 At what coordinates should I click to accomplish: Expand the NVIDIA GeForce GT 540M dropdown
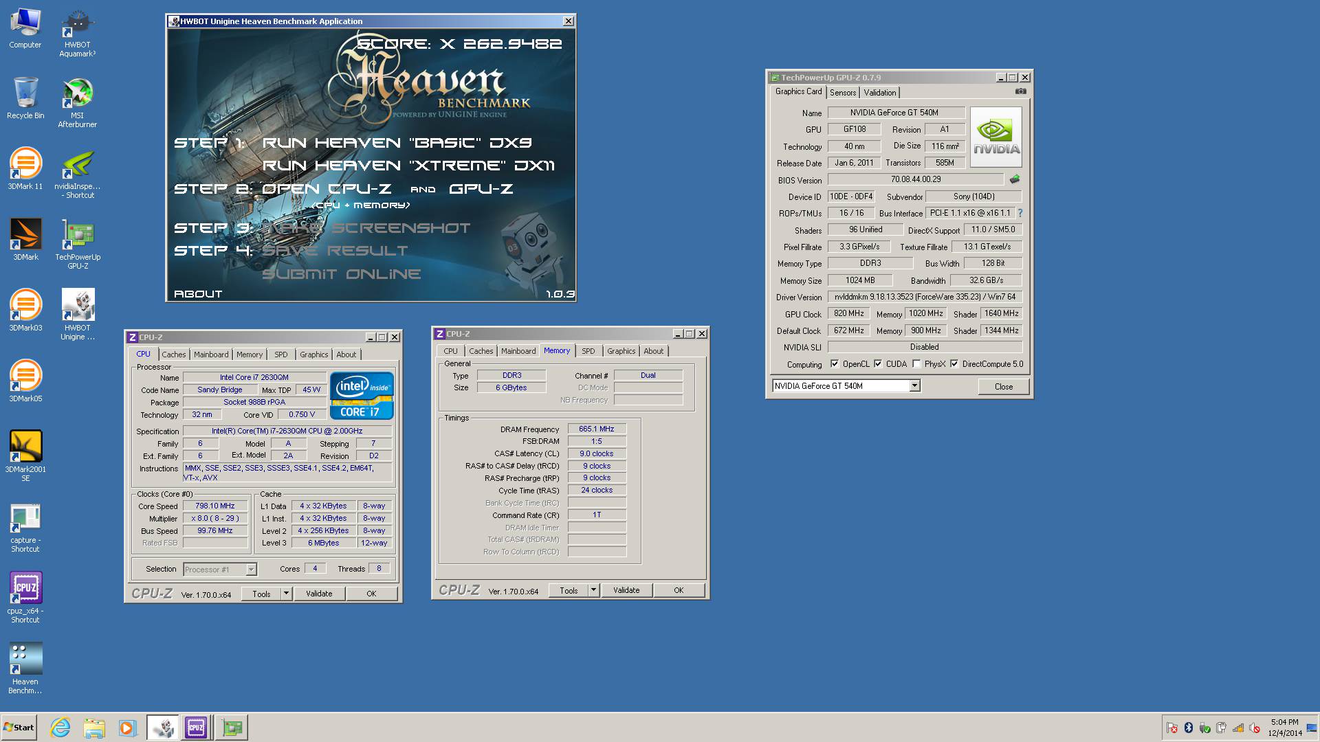[x=914, y=386]
